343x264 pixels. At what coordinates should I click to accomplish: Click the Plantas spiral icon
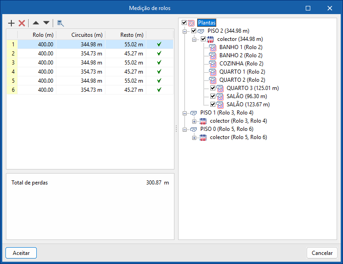click(x=191, y=23)
